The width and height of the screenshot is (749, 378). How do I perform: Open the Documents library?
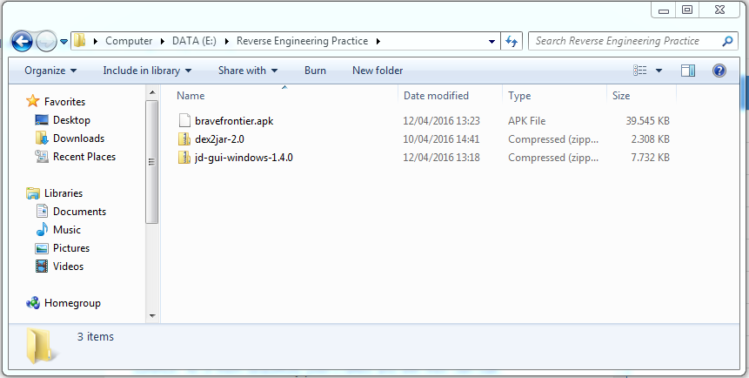coord(79,212)
